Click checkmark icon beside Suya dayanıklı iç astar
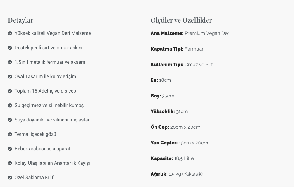This screenshot has height=187, width=294. pos(10,120)
